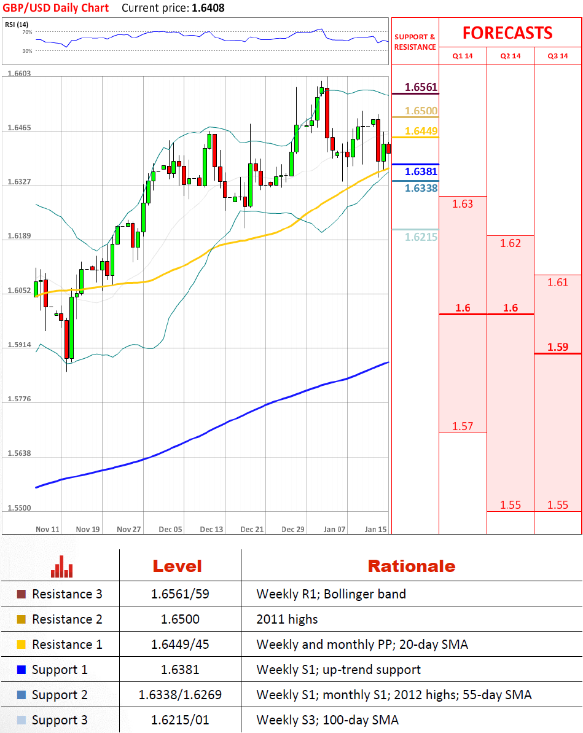
Task: Select the Support 1 blue color swatch
Action: (22, 670)
